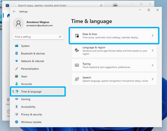Select the Apps category
Viewport: 167px width, 131px height.
[x=38, y=76]
